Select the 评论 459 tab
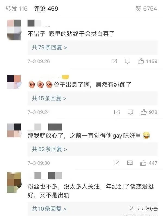 46,8
